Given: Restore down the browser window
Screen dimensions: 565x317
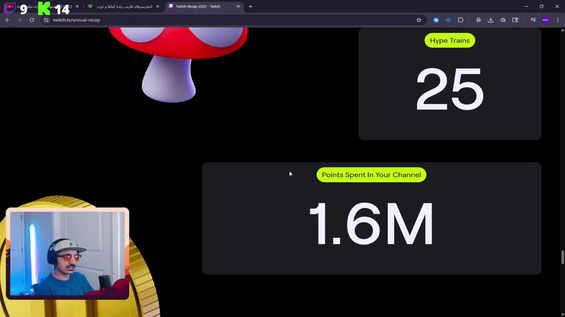Looking at the screenshot, I should (542, 7).
